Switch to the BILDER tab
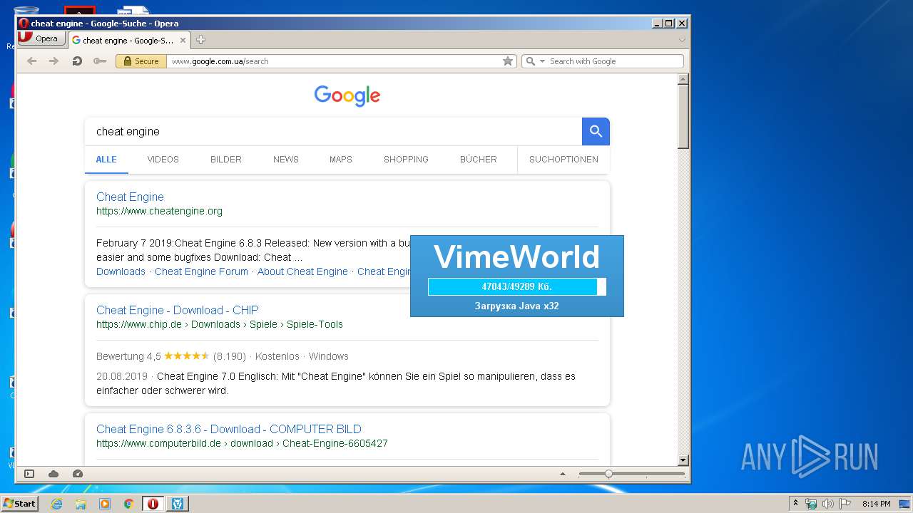Screen dimensions: 913x513 [226, 160]
